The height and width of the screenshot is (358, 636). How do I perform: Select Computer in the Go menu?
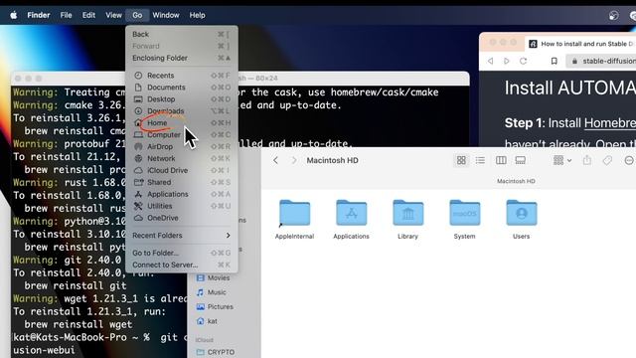[x=181, y=135]
